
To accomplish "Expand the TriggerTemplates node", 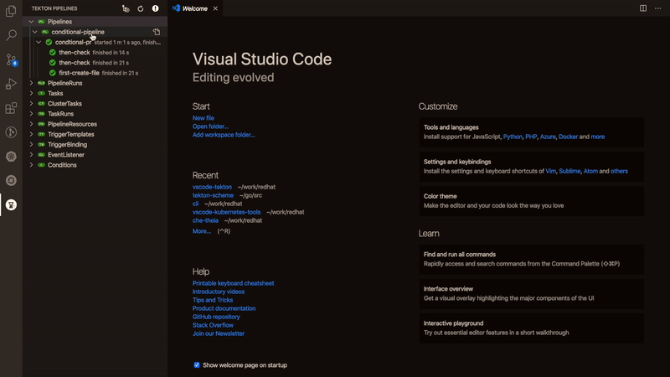I will click(x=31, y=135).
